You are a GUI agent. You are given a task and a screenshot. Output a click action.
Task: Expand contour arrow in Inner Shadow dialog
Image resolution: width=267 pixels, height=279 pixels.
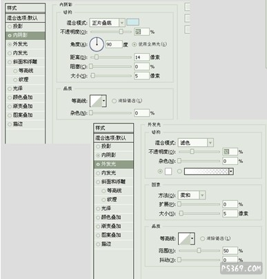point(104,101)
